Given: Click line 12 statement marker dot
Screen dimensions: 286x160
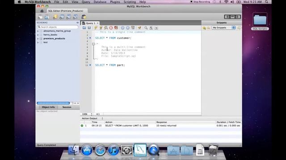Looking at the screenshot, I should (x=90, y=65).
